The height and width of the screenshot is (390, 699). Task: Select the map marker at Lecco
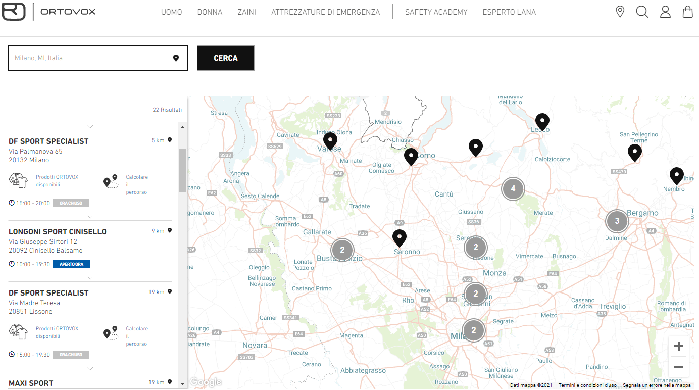pos(542,122)
